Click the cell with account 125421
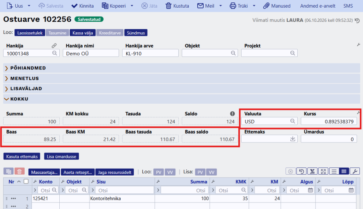The width and height of the screenshot is (363, 209). click(46, 199)
